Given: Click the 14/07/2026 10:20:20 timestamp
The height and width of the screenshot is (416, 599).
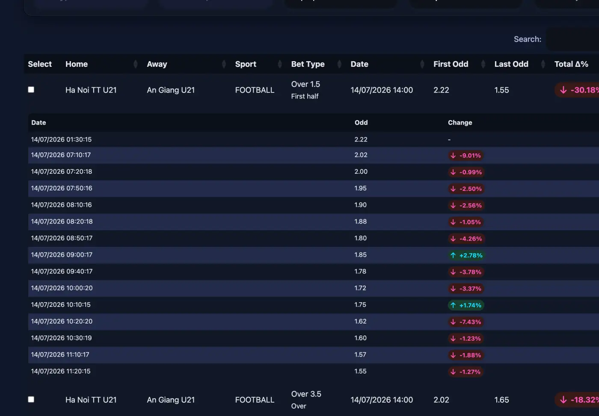Looking at the screenshot, I should [x=62, y=321].
